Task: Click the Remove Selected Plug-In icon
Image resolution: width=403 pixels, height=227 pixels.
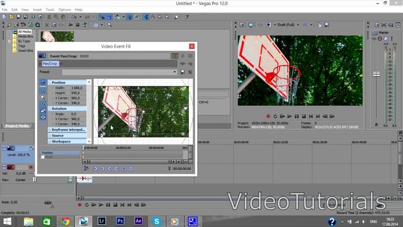Action: click(190, 64)
